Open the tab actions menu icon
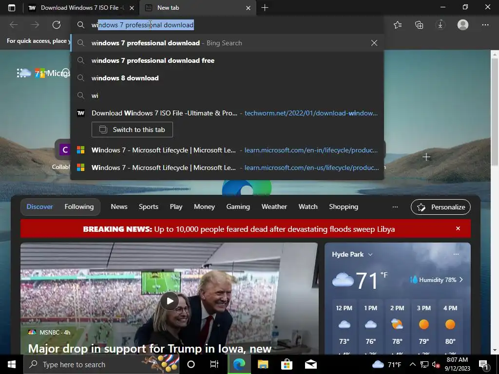 coord(12,8)
